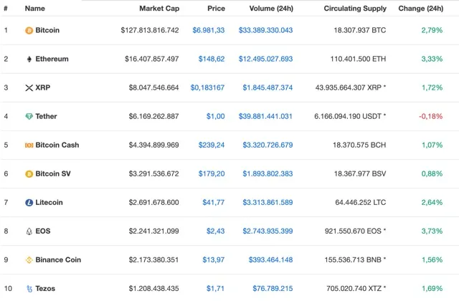Click the Binance Coin logo icon

[29, 260]
